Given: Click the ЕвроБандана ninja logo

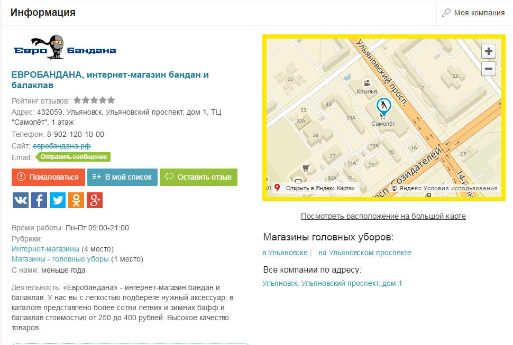Looking at the screenshot, I should tap(65, 48).
